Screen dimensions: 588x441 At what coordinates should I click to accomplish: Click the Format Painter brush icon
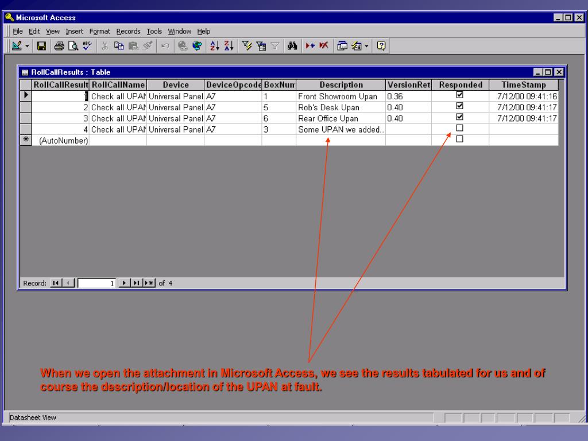click(148, 46)
